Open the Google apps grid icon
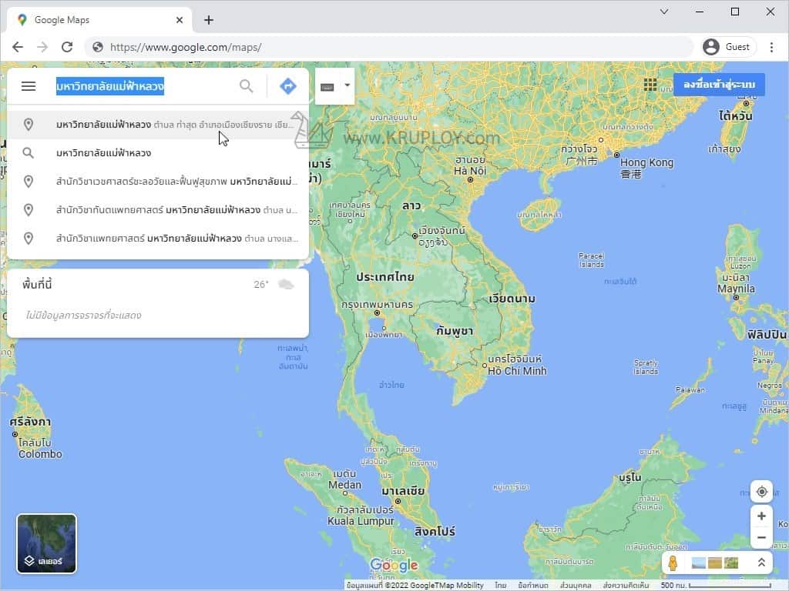Screen dimensions: 789x591 (x=650, y=85)
